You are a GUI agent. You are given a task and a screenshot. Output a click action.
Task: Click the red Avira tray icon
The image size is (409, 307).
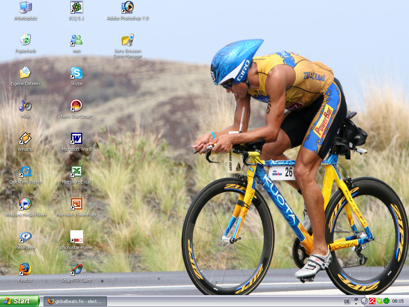coord(372,301)
